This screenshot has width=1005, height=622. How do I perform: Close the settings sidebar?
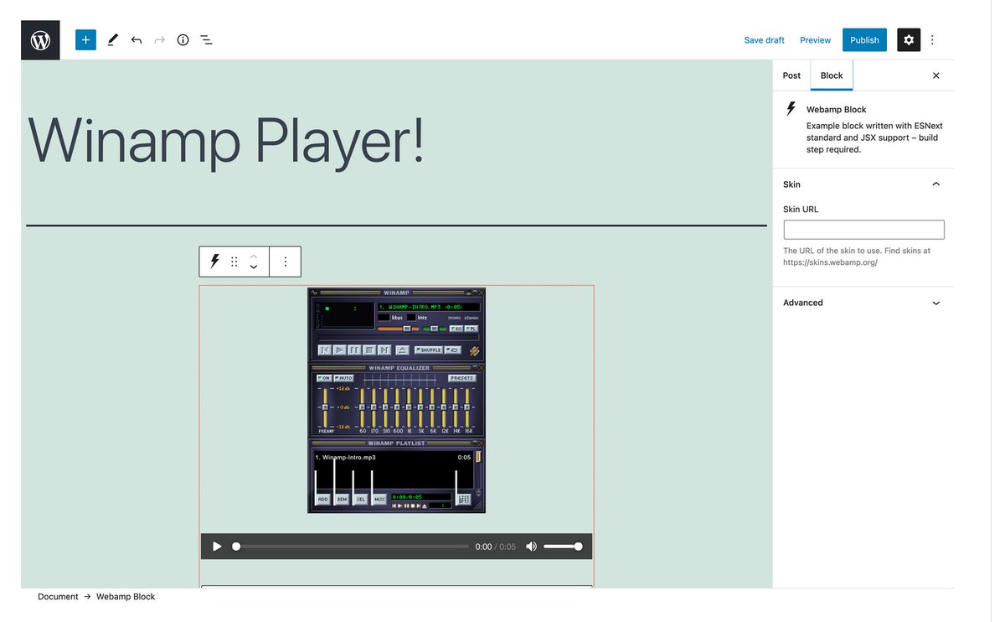coord(936,75)
